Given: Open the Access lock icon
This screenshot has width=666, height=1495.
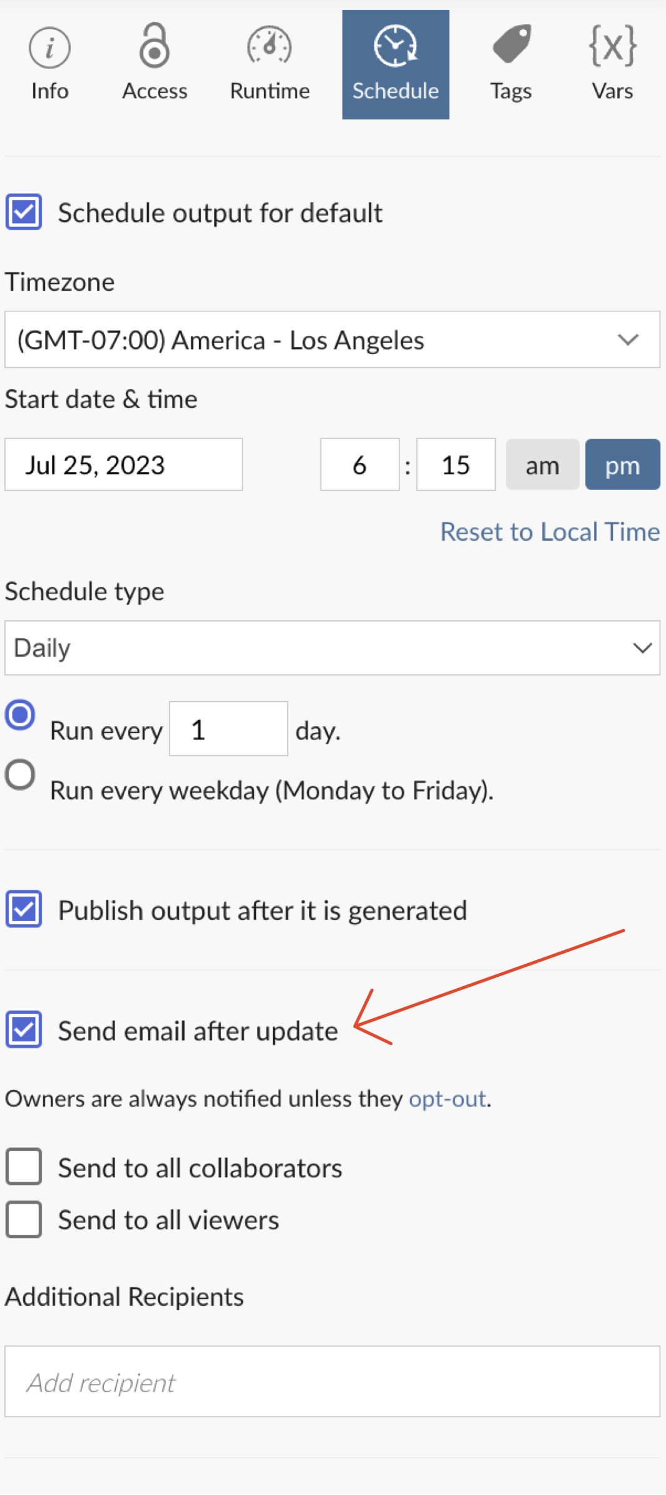Looking at the screenshot, I should 155,46.
